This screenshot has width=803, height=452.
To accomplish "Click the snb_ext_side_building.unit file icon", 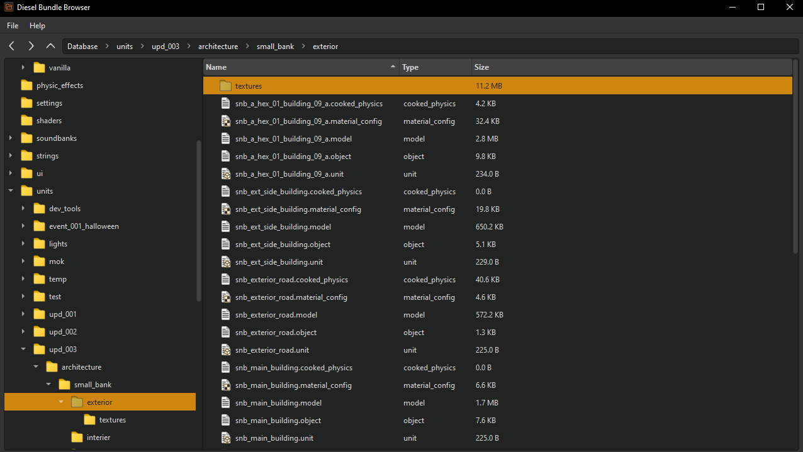I will pos(226,262).
